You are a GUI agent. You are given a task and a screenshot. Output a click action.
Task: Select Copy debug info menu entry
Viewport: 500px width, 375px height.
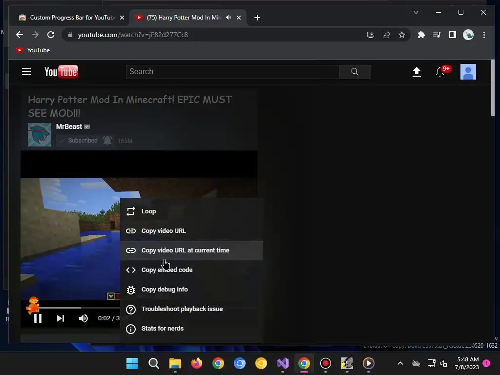(191, 290)
